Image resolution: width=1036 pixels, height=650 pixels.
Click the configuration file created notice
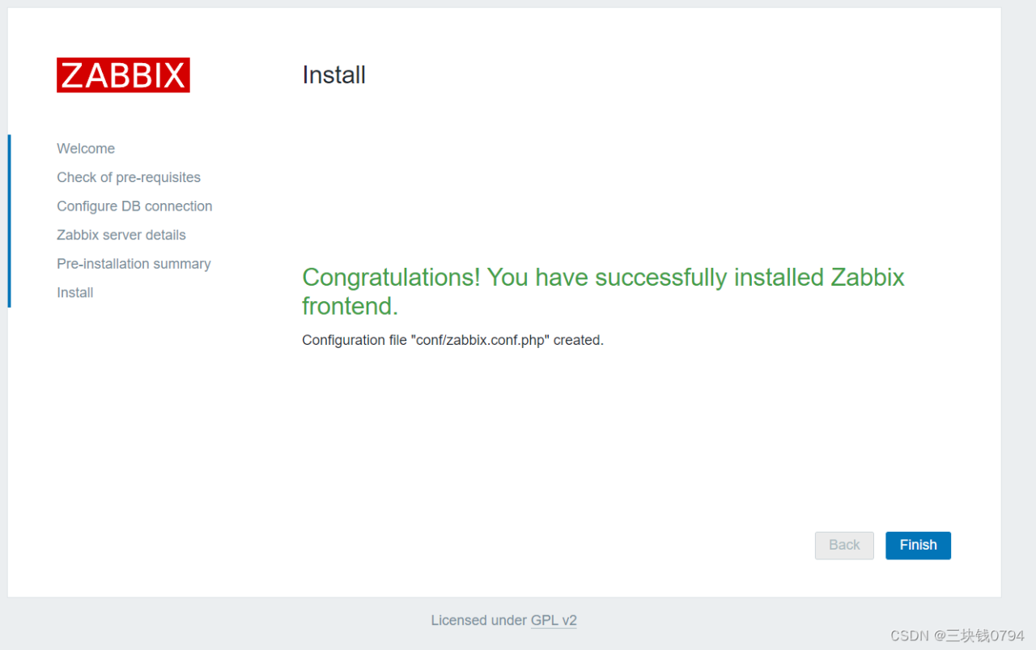(x=452, y=341)
